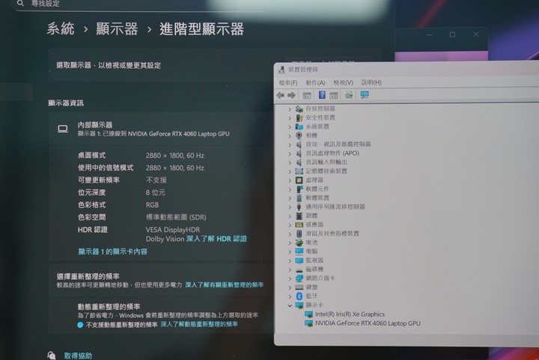Image resolution: width=539 pixels, height=360 pixels.
Task: Click the 8 位元 bit depth value
Action: [x=156, y=192]
